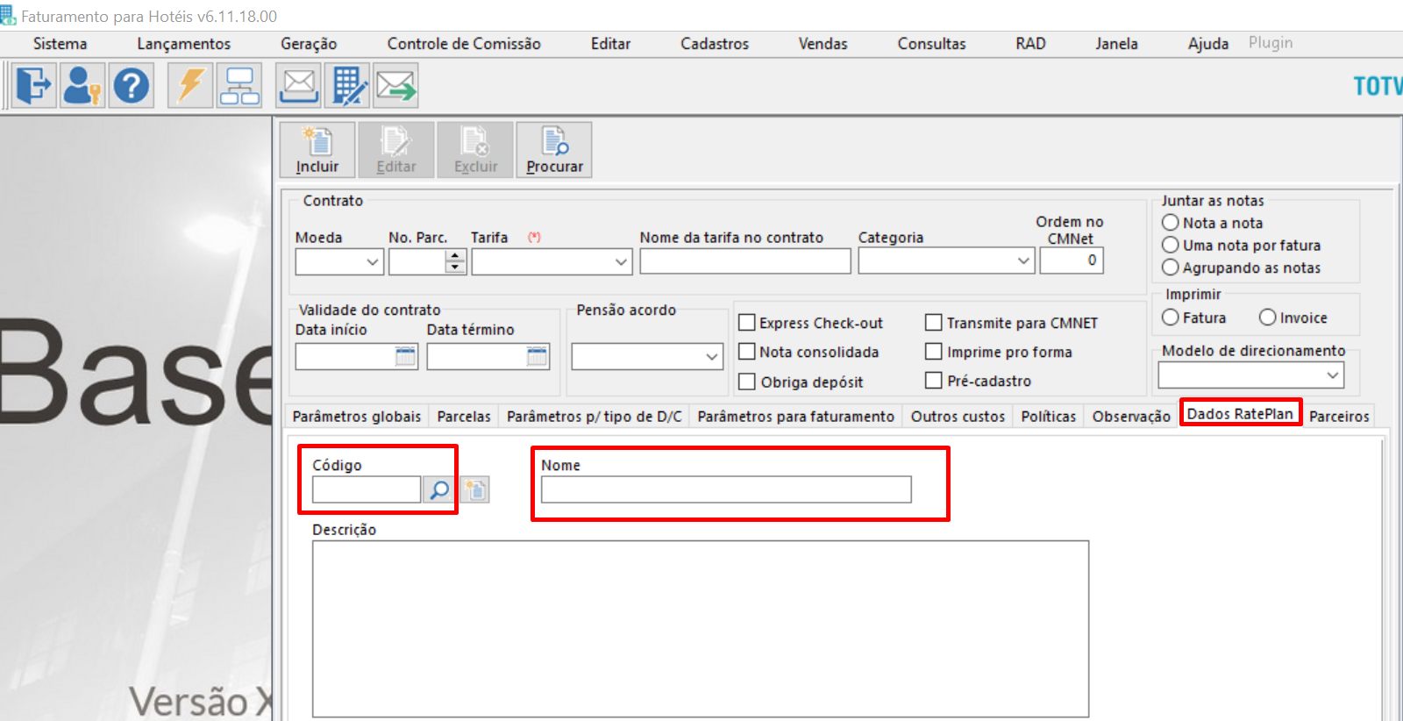Open the Data término calendar picker
The width and height of the screenshot is (1403, 721).
pyautogui.click(x=537, y=356)
